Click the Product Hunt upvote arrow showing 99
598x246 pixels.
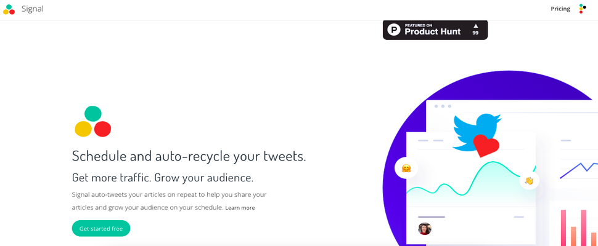point(475,30)
